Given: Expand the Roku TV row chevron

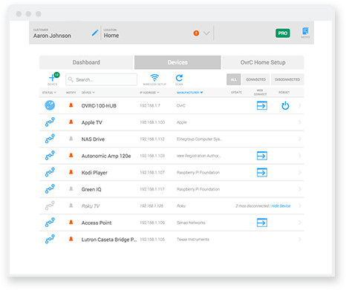Looking at the screenshot, I should coord(300,205).
